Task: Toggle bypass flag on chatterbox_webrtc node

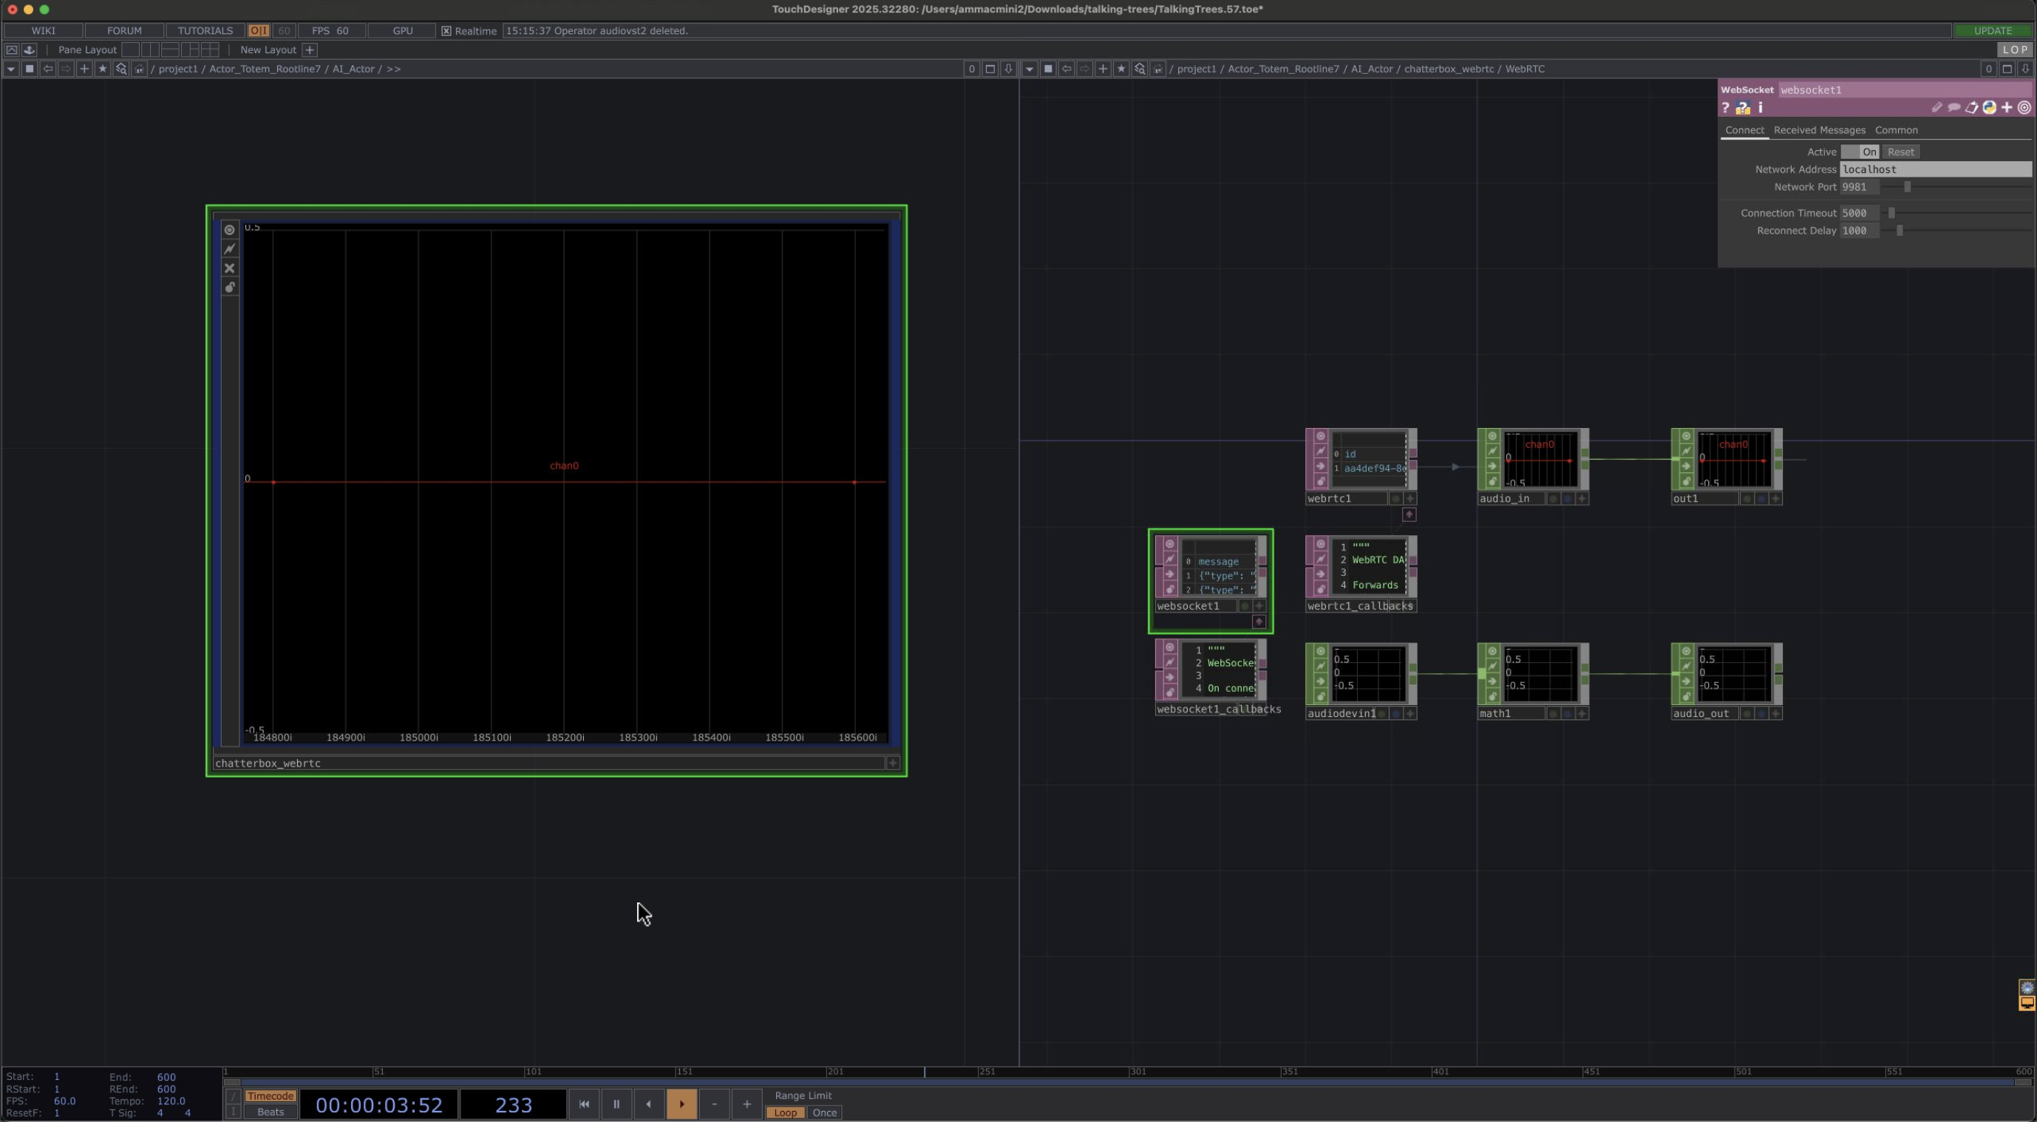Action: 229,268
